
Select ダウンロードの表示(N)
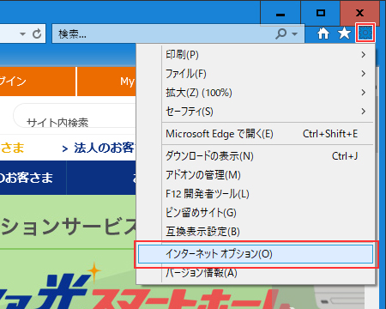(x=268, y=156)
